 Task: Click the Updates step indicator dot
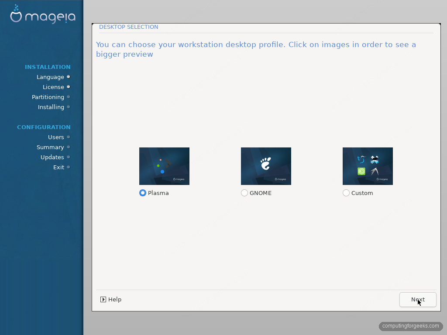pos(69,157)
